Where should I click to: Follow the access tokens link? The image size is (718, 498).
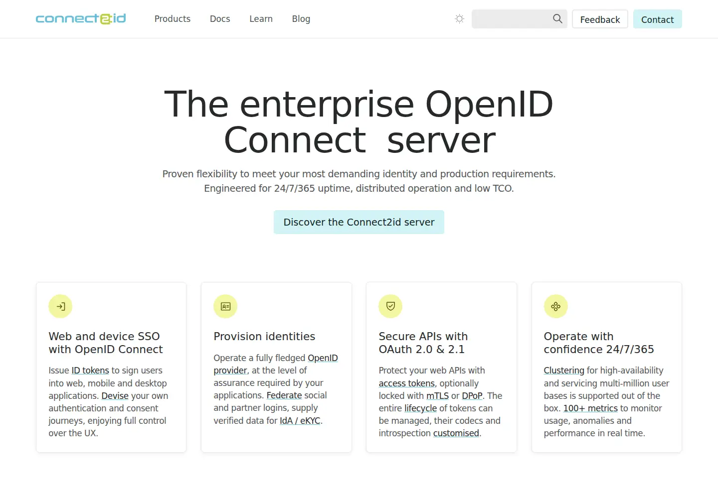point(406,383)
